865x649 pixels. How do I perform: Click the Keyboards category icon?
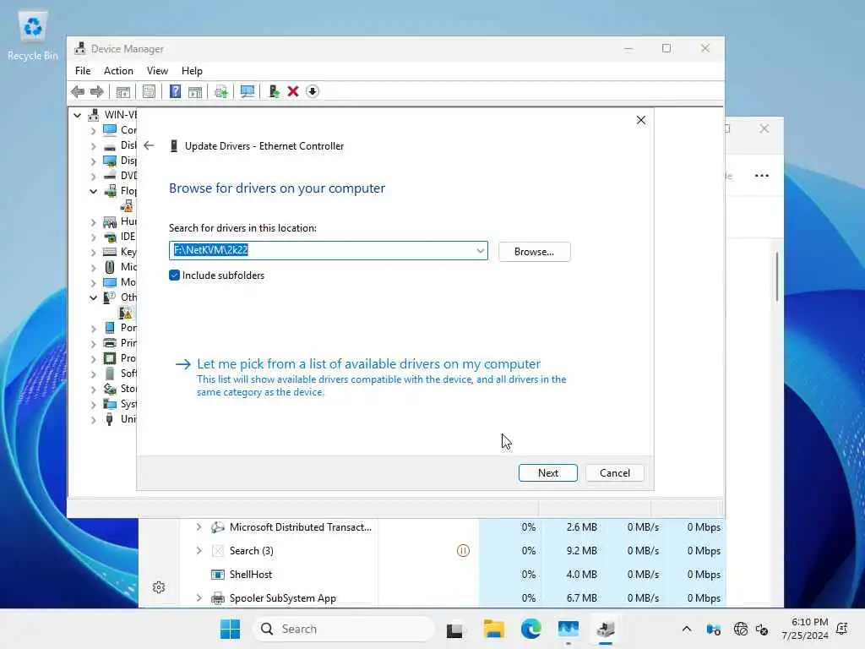click(x=110, y=252)
